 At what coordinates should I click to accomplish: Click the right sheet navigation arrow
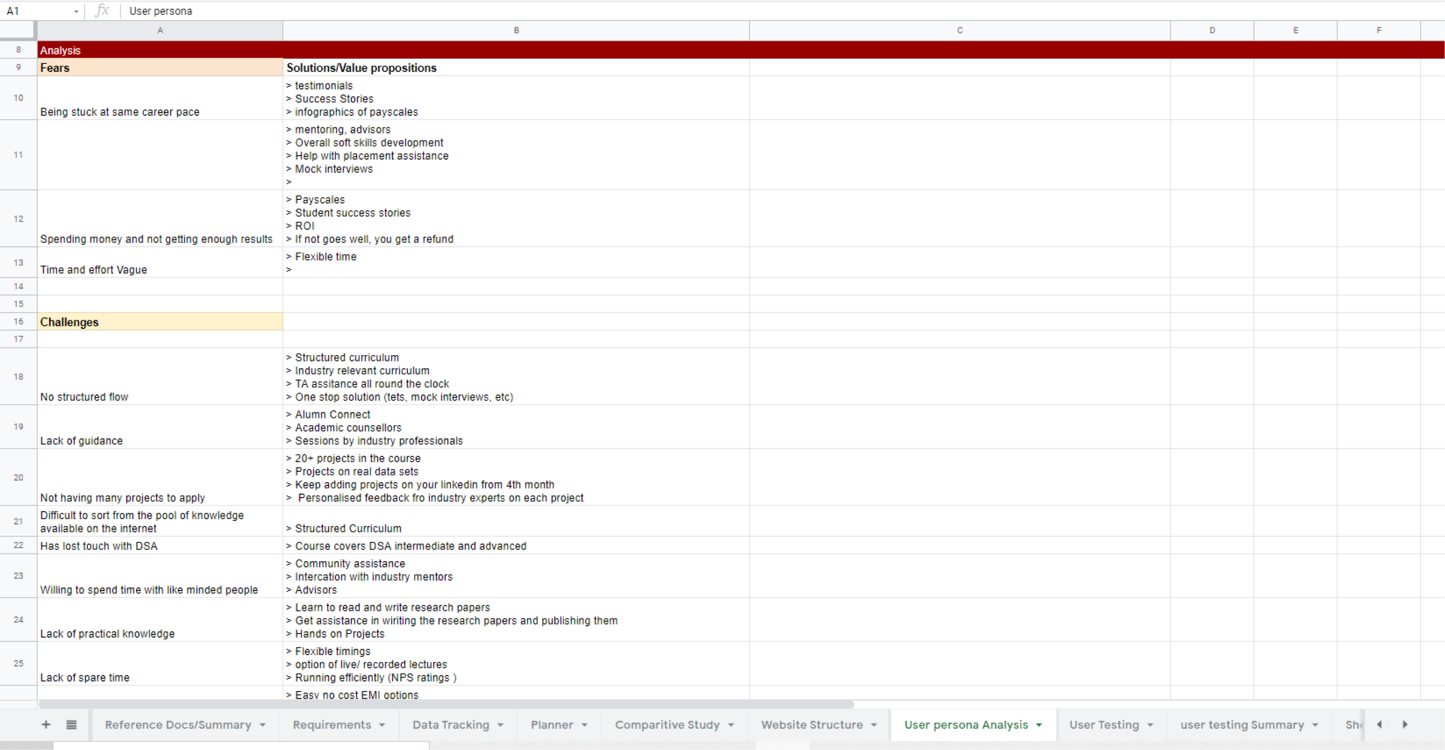[1405, 725]
